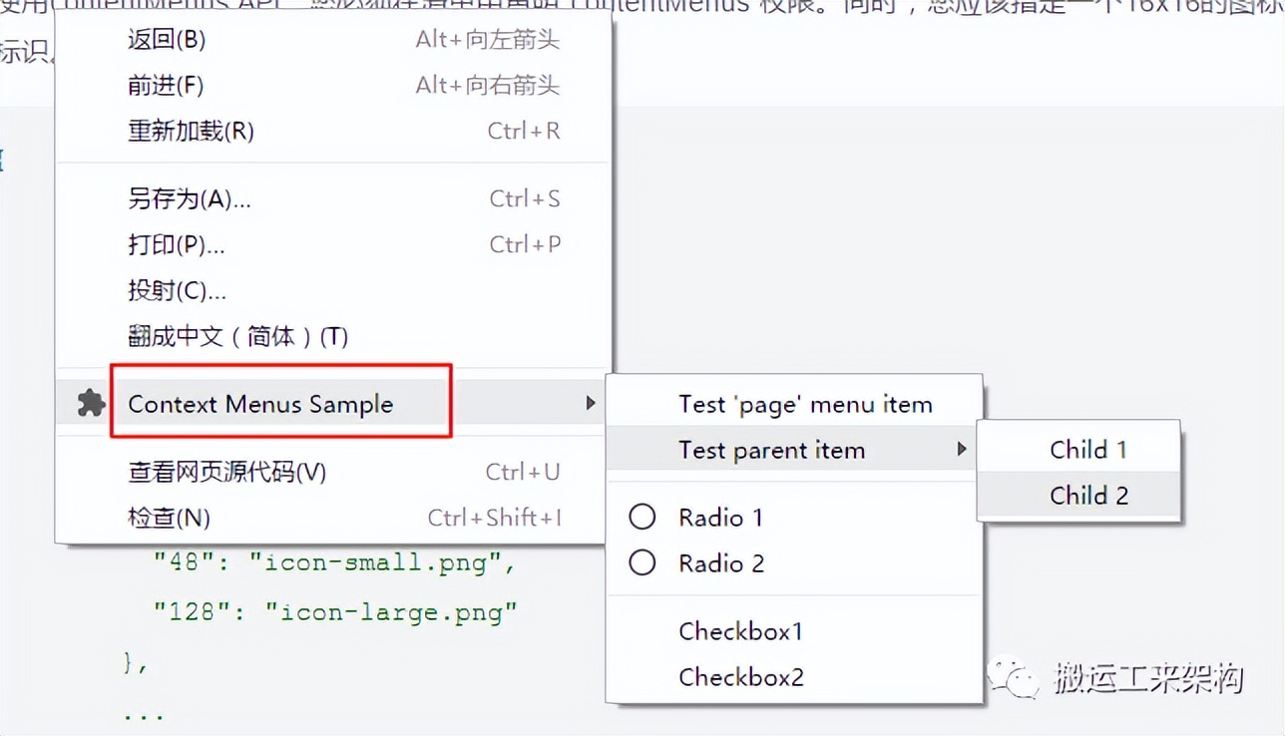
Task: Expand the Test parent item arrow
Action: [962, 450]
